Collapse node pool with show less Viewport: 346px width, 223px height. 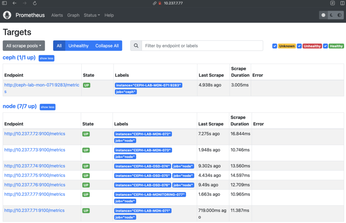(x=47, y=107)
